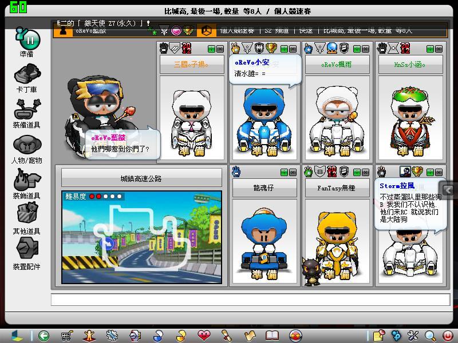View info for player 三國o子揚o
This screenshot has width=458, height=343.
(211, 49)
